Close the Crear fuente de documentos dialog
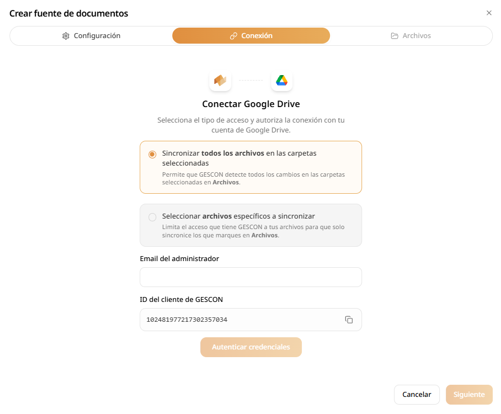This screenshot has height=414, width=501. click(489, 13)
